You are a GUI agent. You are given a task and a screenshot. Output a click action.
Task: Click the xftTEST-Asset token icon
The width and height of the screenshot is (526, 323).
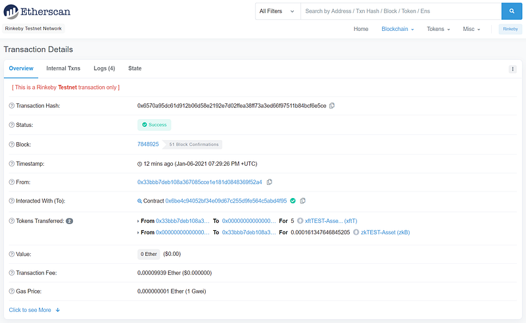point(300,221)
